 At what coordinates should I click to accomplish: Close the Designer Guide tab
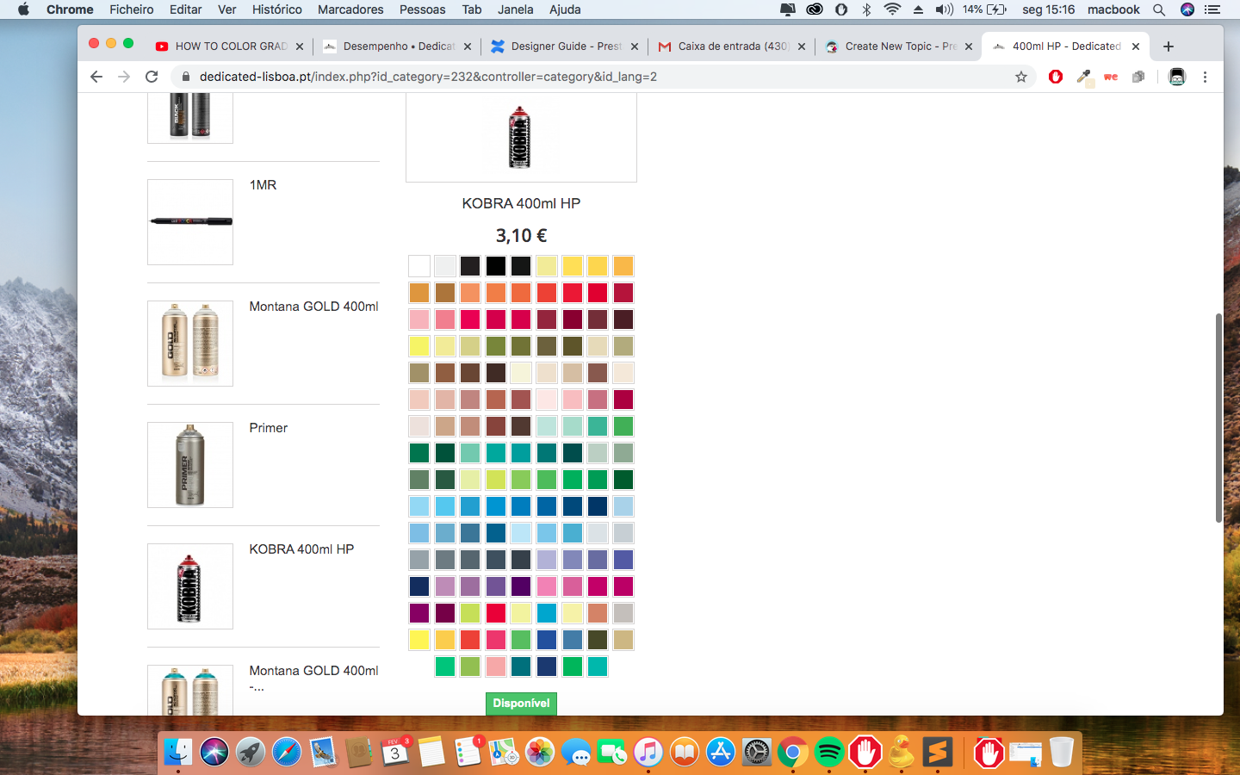click(635, 46)
